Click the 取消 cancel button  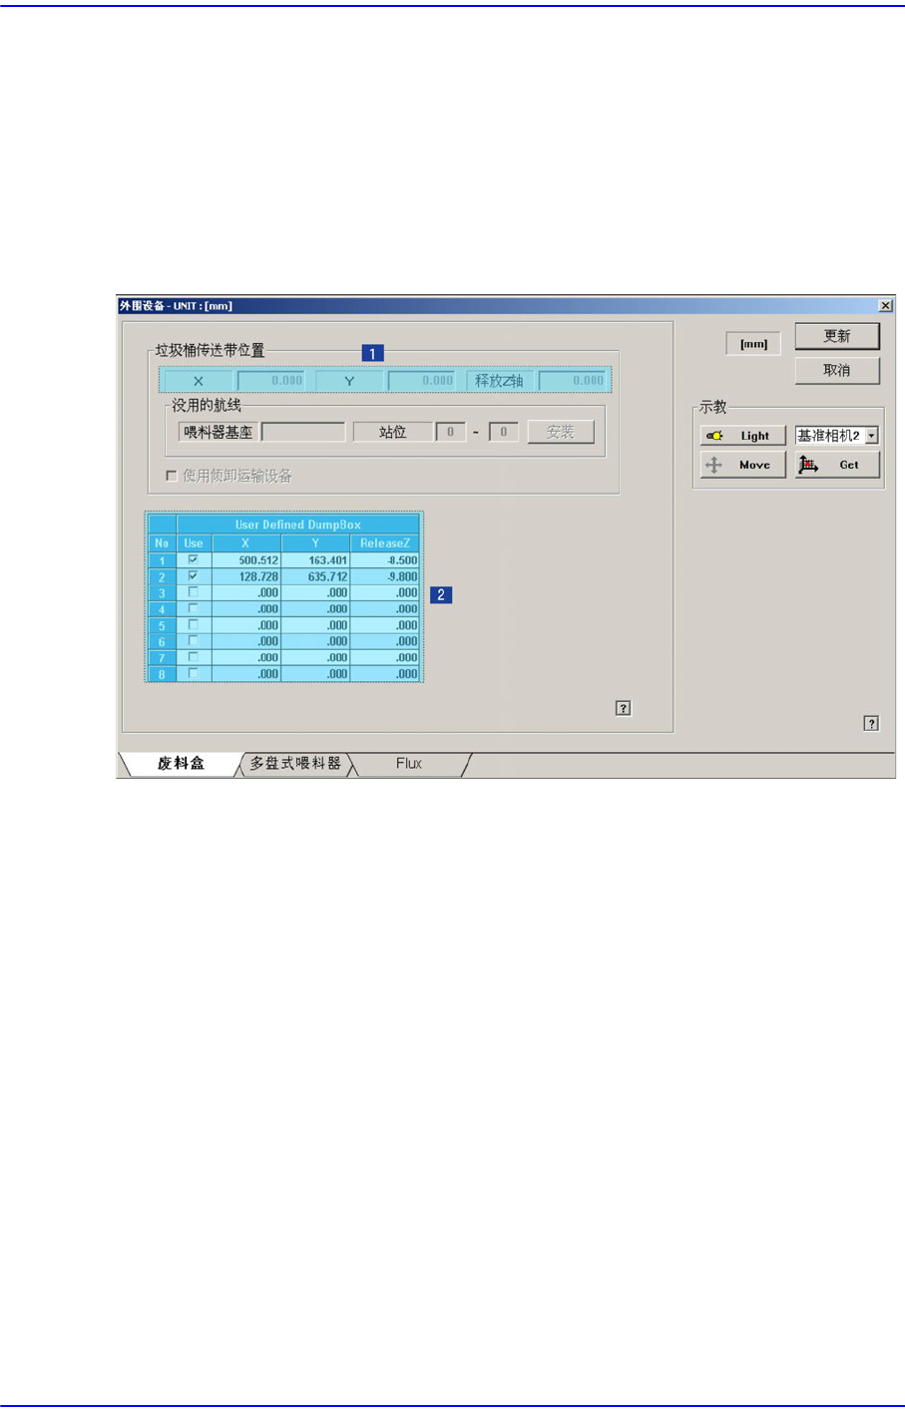837,370
